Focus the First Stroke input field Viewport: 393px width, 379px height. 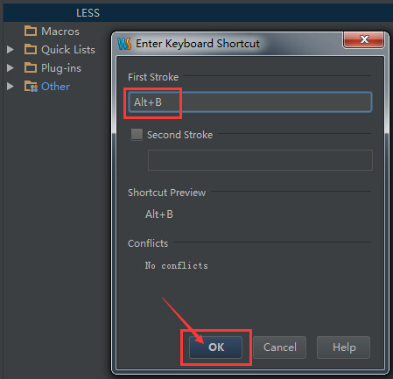[250, 102]
